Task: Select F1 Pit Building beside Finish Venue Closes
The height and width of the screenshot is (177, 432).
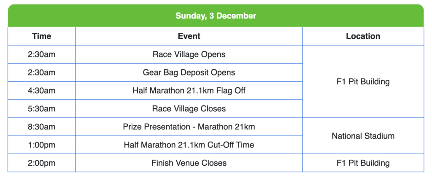Action: [363, 163]
